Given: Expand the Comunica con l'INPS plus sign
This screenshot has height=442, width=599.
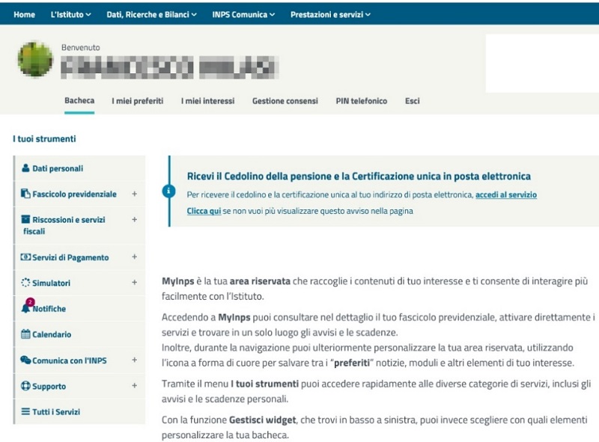Looking at the screenshot, I should (x=135, y=360).
